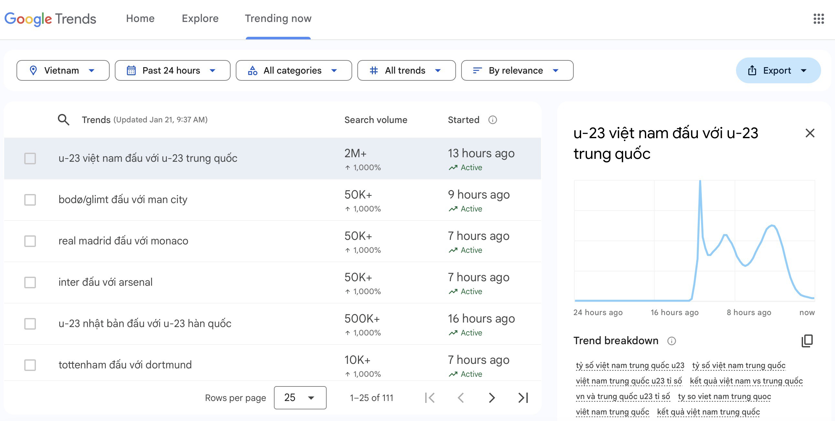835x421 pixels.
Task: Go to the Home tab
Action: pyautogui.click(x=140, y=18)
